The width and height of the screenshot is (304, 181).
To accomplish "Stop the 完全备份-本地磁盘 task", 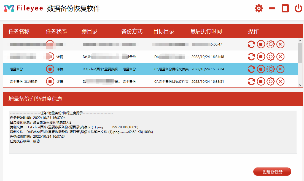I will click(x=261, y=81).
